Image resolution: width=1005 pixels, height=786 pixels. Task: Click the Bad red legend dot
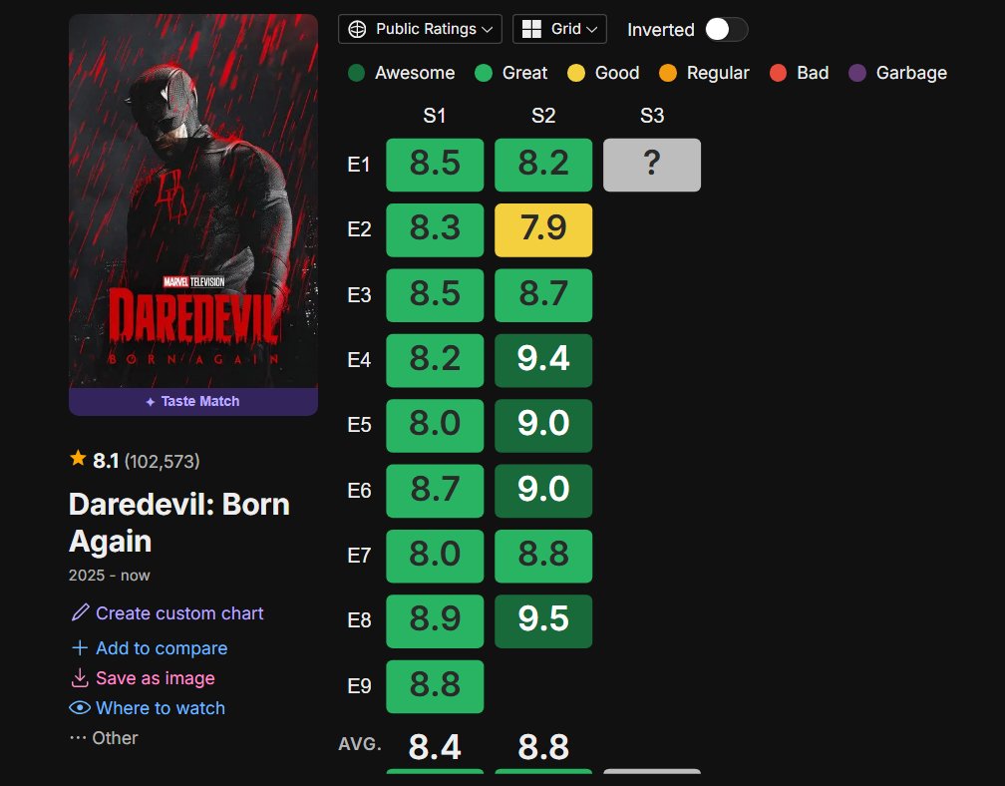(x=778, y=73)
